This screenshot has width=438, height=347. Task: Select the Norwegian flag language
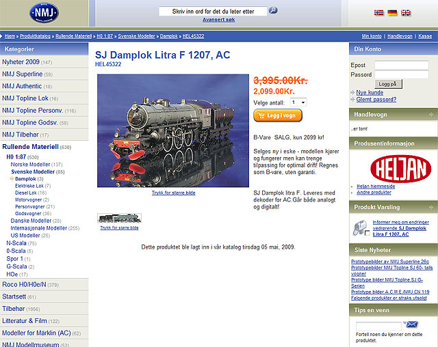pyautogui.click(x=378, y=12)
